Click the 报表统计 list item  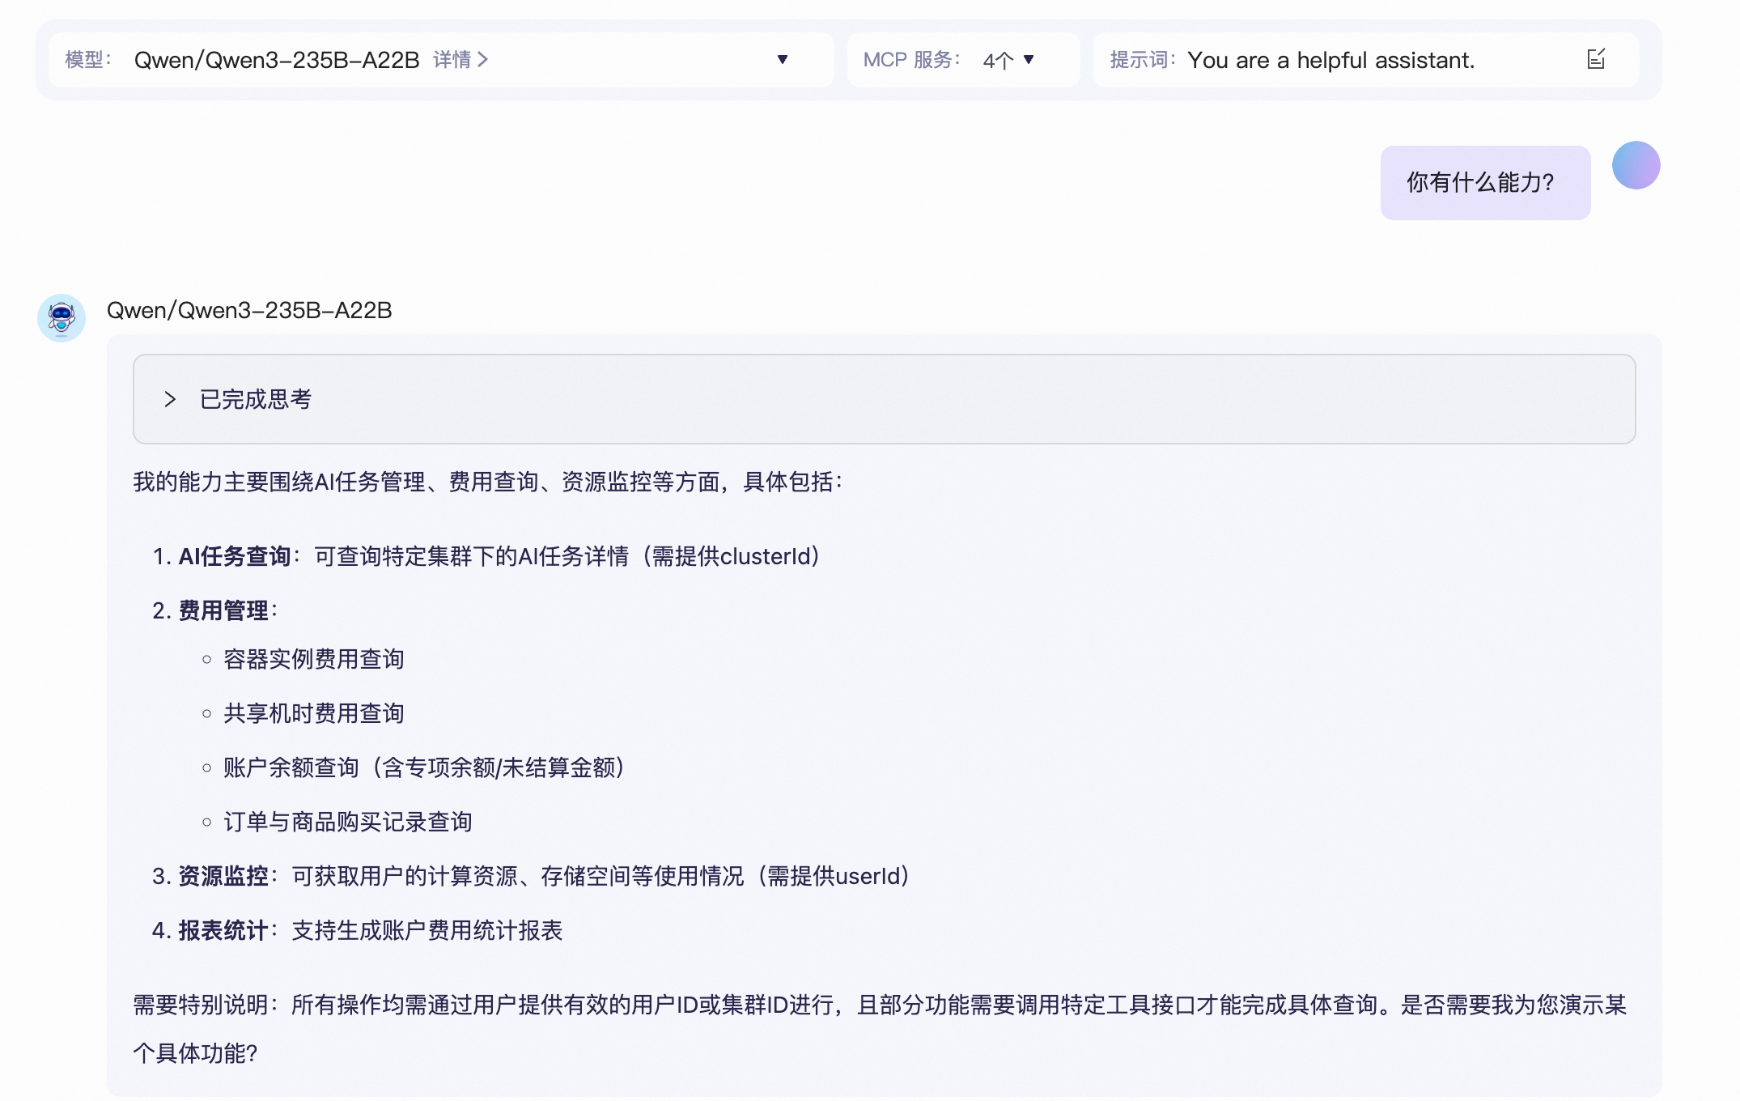click(356, 930)
